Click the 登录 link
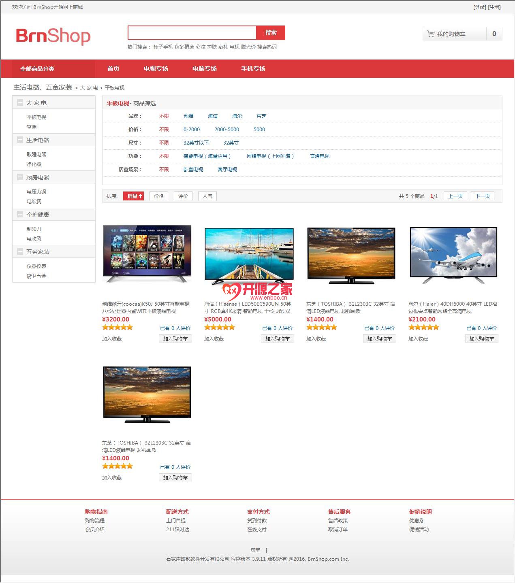 click(480, 7)
